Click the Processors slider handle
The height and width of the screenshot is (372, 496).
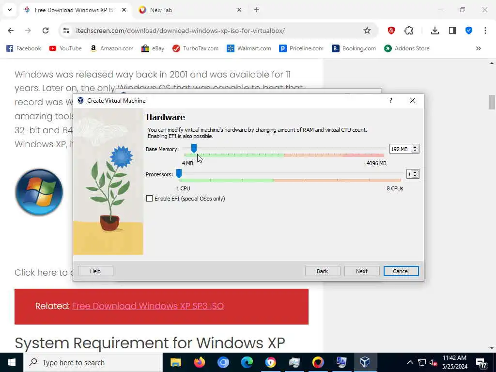(x=179, y=173)
